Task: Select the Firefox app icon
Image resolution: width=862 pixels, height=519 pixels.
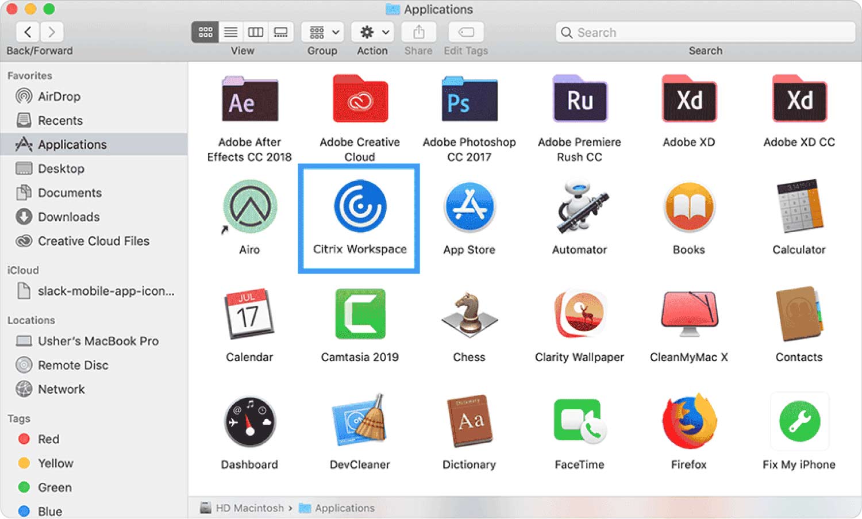Action: (689, 421)
